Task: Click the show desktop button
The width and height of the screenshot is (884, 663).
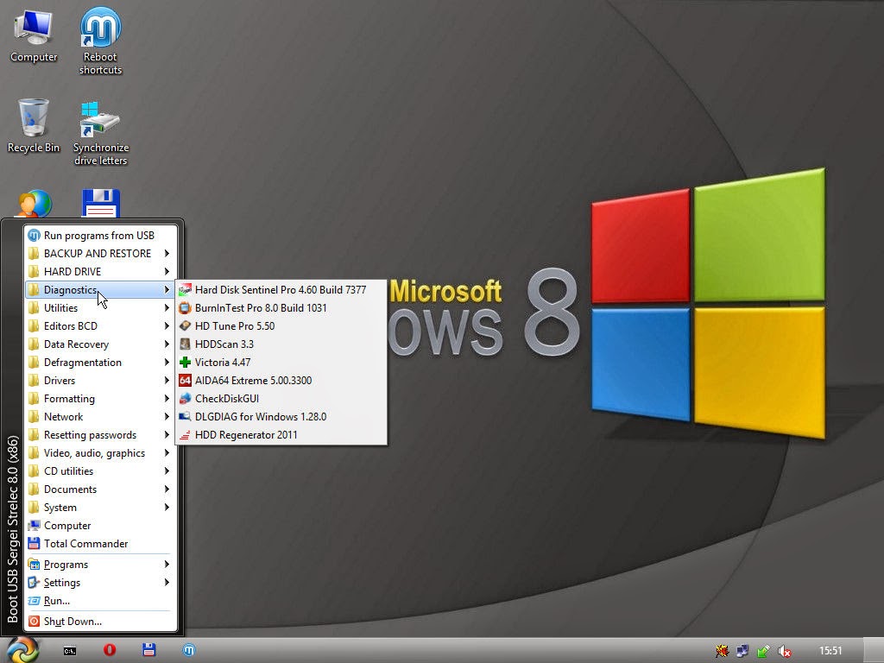Action: (874, 651)
